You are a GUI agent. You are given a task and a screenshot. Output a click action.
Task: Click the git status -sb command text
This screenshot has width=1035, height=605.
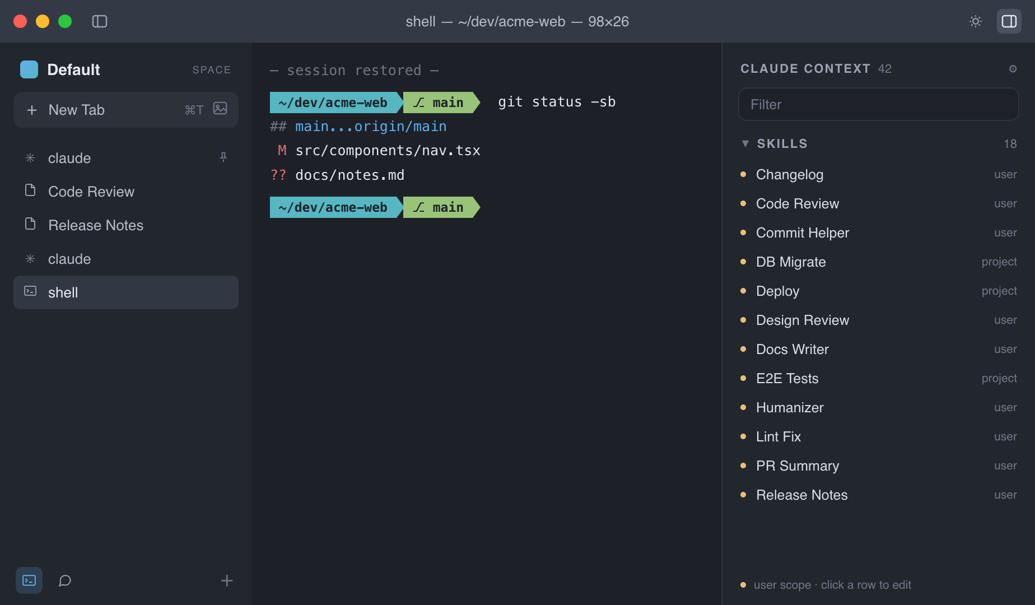(x=557, y=102)
